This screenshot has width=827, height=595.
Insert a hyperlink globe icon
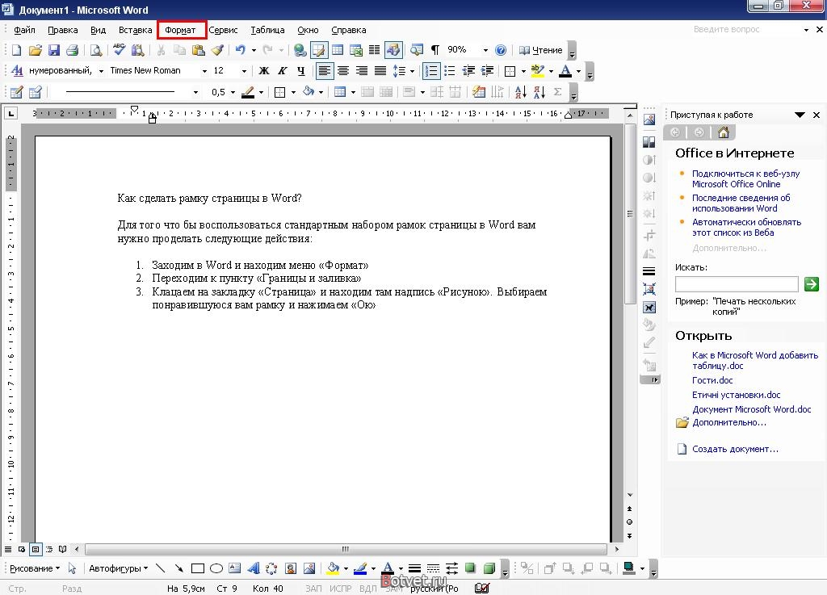point(300,50)
